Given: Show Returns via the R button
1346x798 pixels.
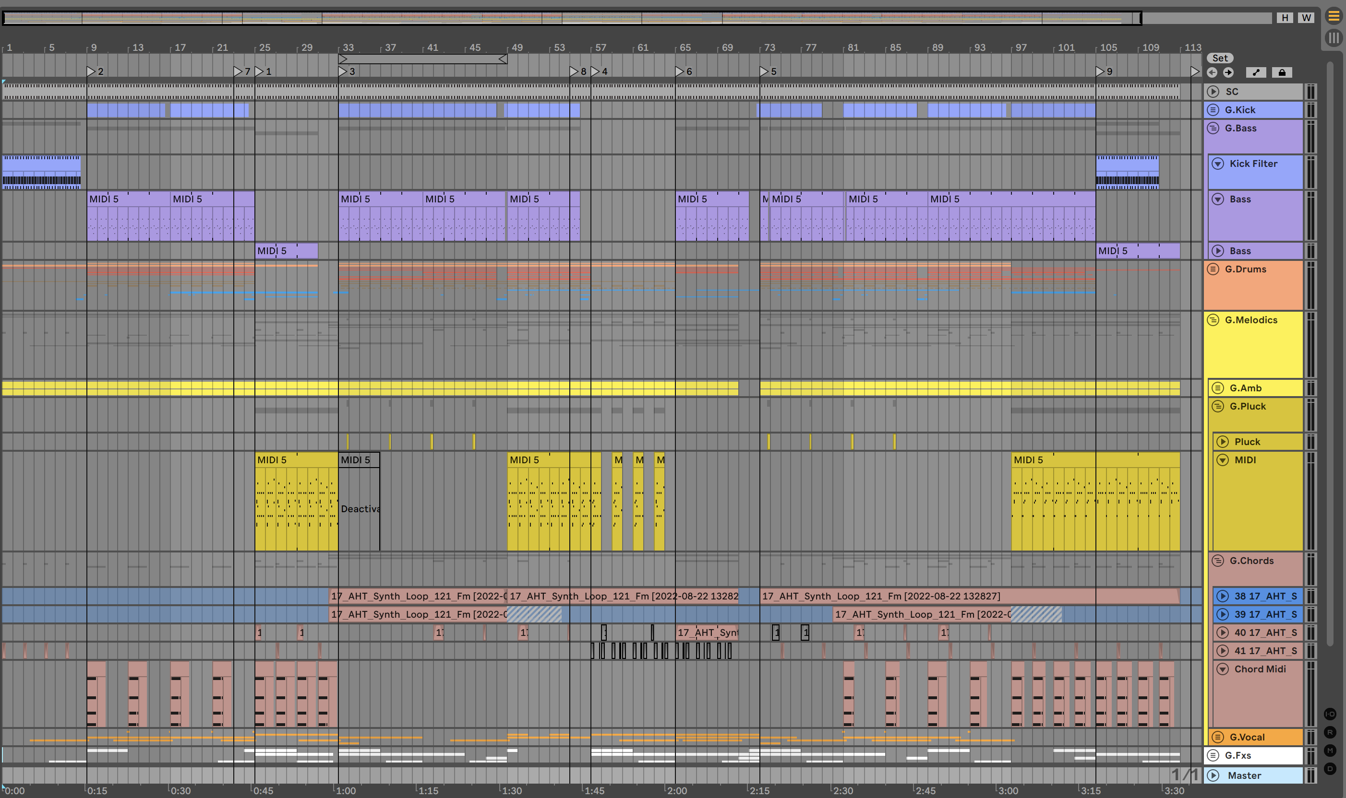Looking at the screenshot, I should 1330,732.
